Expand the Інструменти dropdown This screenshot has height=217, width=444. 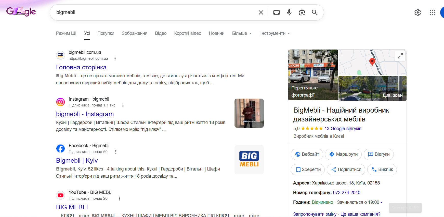275,33
